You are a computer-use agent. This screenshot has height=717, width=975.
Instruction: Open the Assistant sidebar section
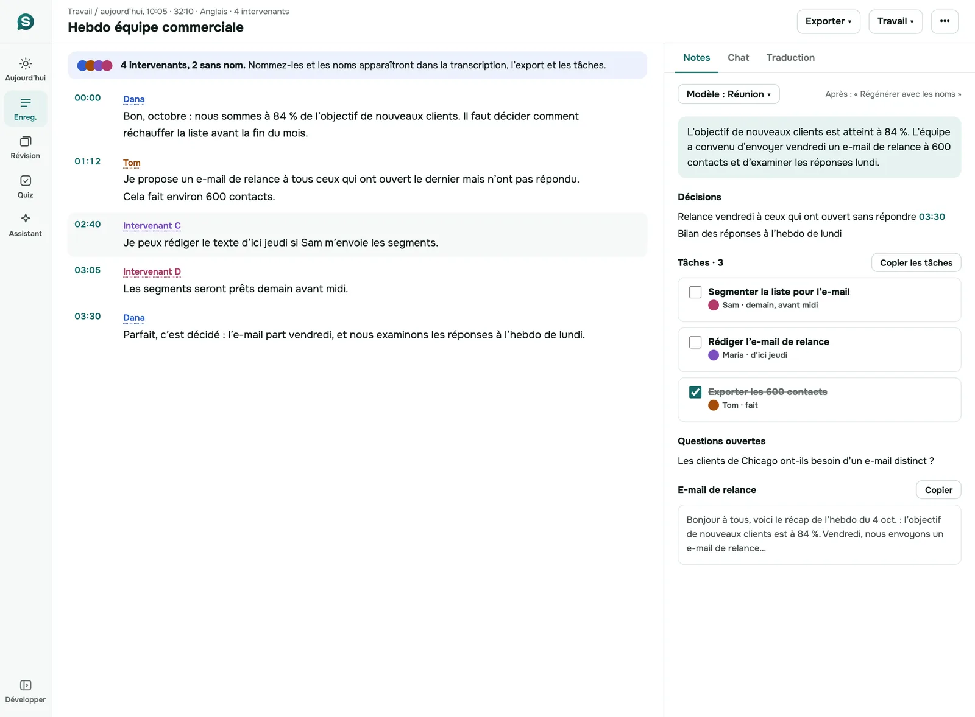click(25, 225)
